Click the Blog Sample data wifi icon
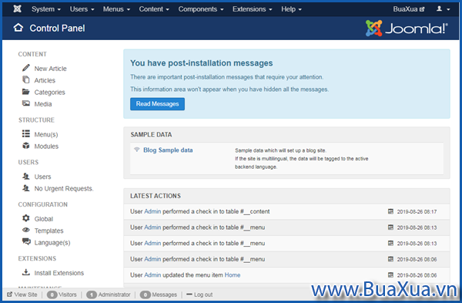Viewport: 462px width, 303px height. coord(137,150)
